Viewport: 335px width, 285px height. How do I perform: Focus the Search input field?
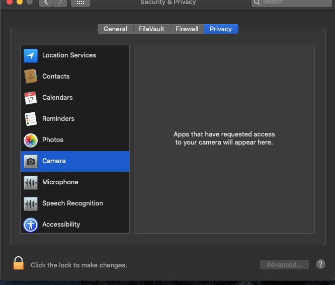[291, 3]
